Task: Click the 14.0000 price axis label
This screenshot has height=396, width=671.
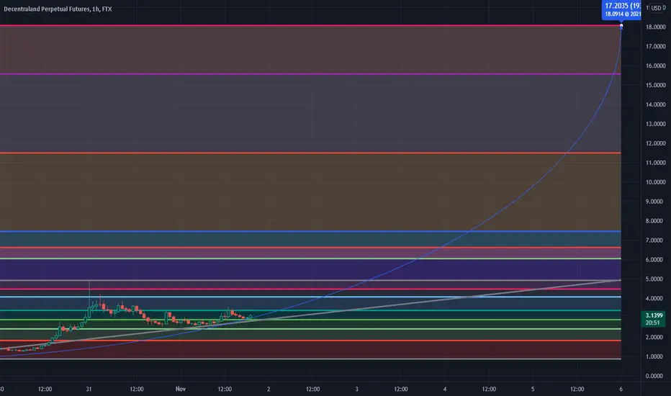Action: pos(655,104)
